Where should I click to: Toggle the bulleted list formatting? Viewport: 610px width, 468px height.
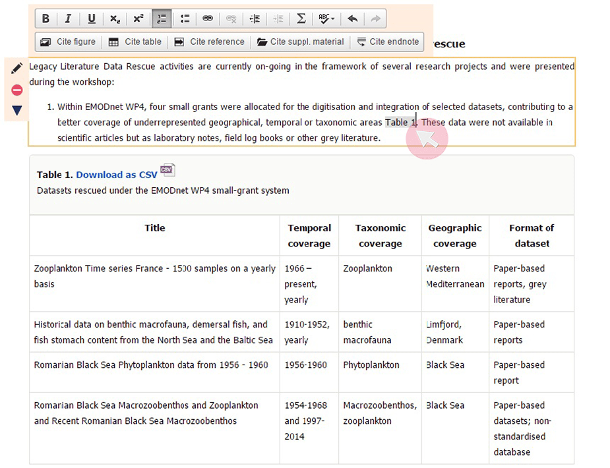pos(185,18)
